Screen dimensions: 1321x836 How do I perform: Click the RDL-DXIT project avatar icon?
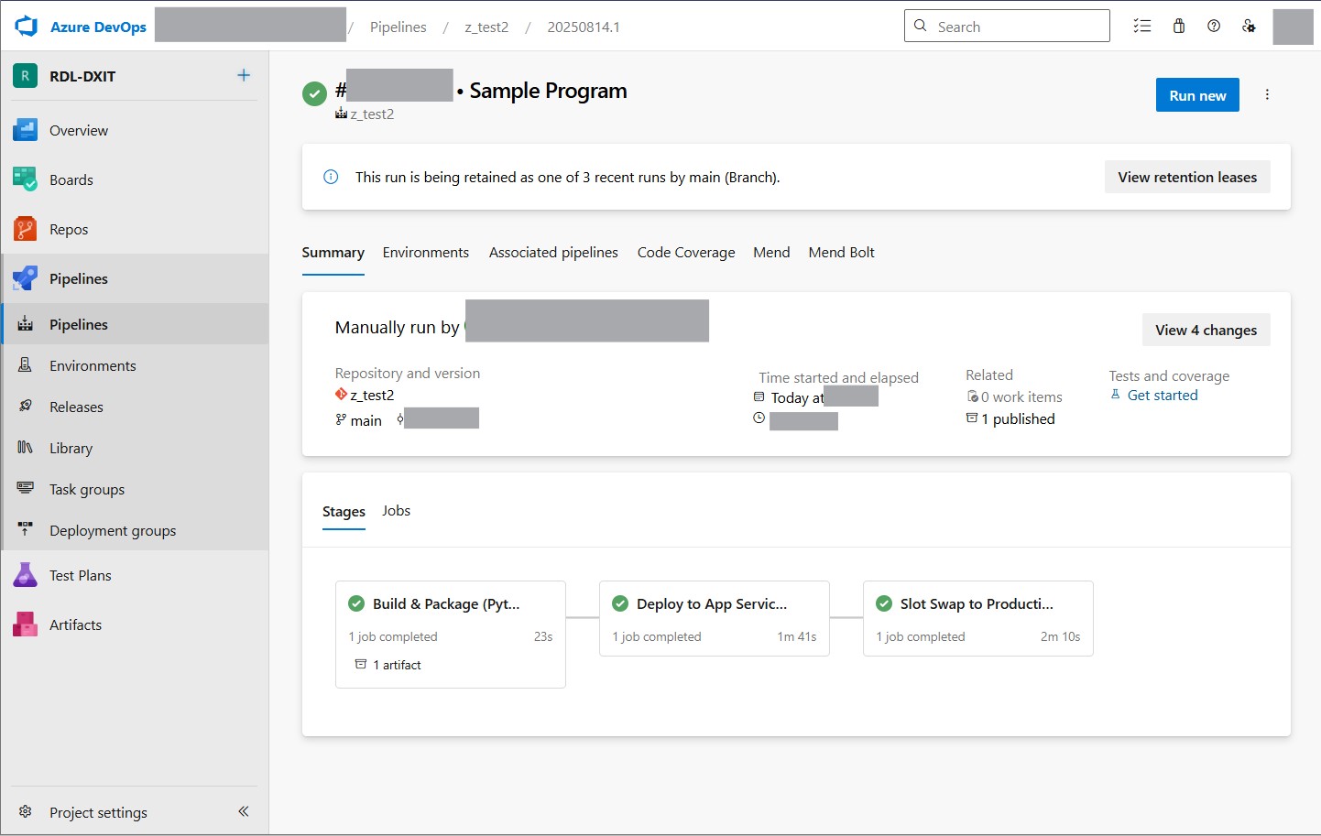click(25, 76)
